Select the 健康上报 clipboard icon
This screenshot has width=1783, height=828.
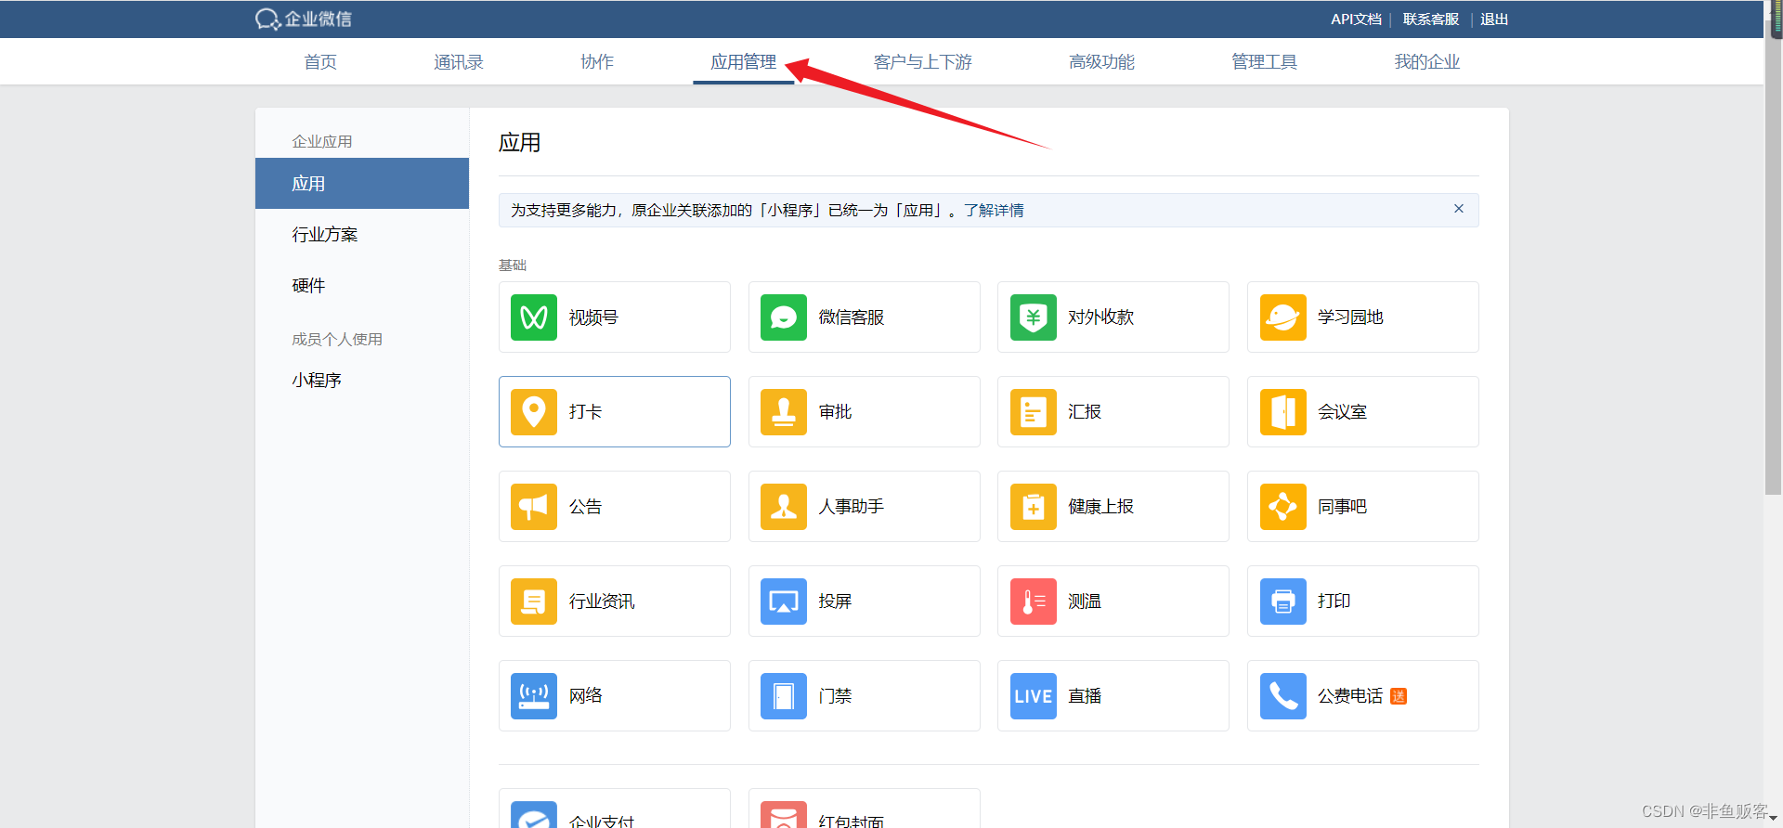1034,507
